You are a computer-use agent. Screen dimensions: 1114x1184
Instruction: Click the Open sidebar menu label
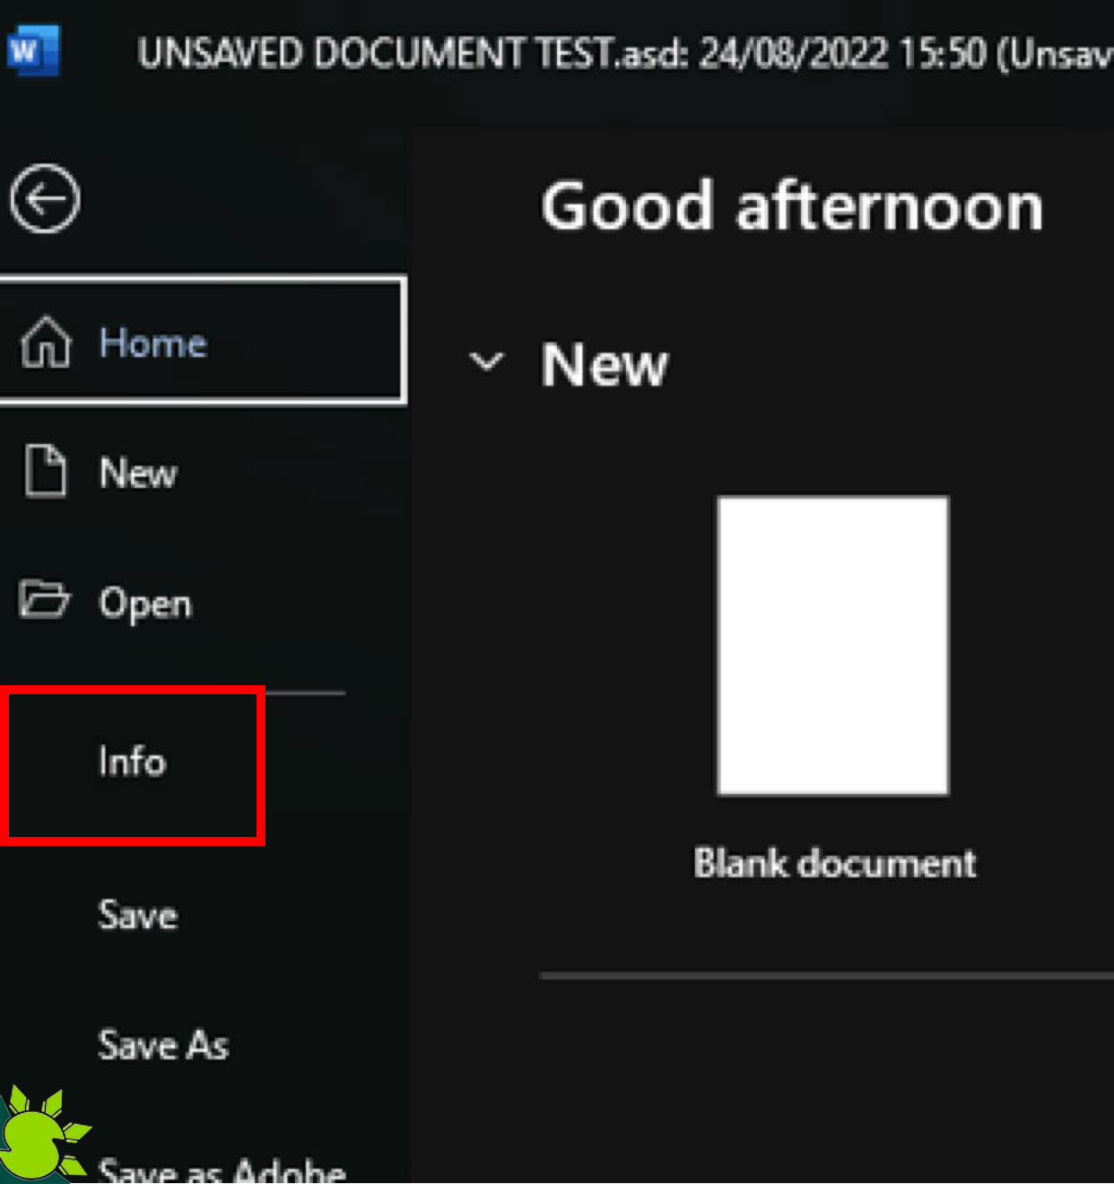coord(145,603)
